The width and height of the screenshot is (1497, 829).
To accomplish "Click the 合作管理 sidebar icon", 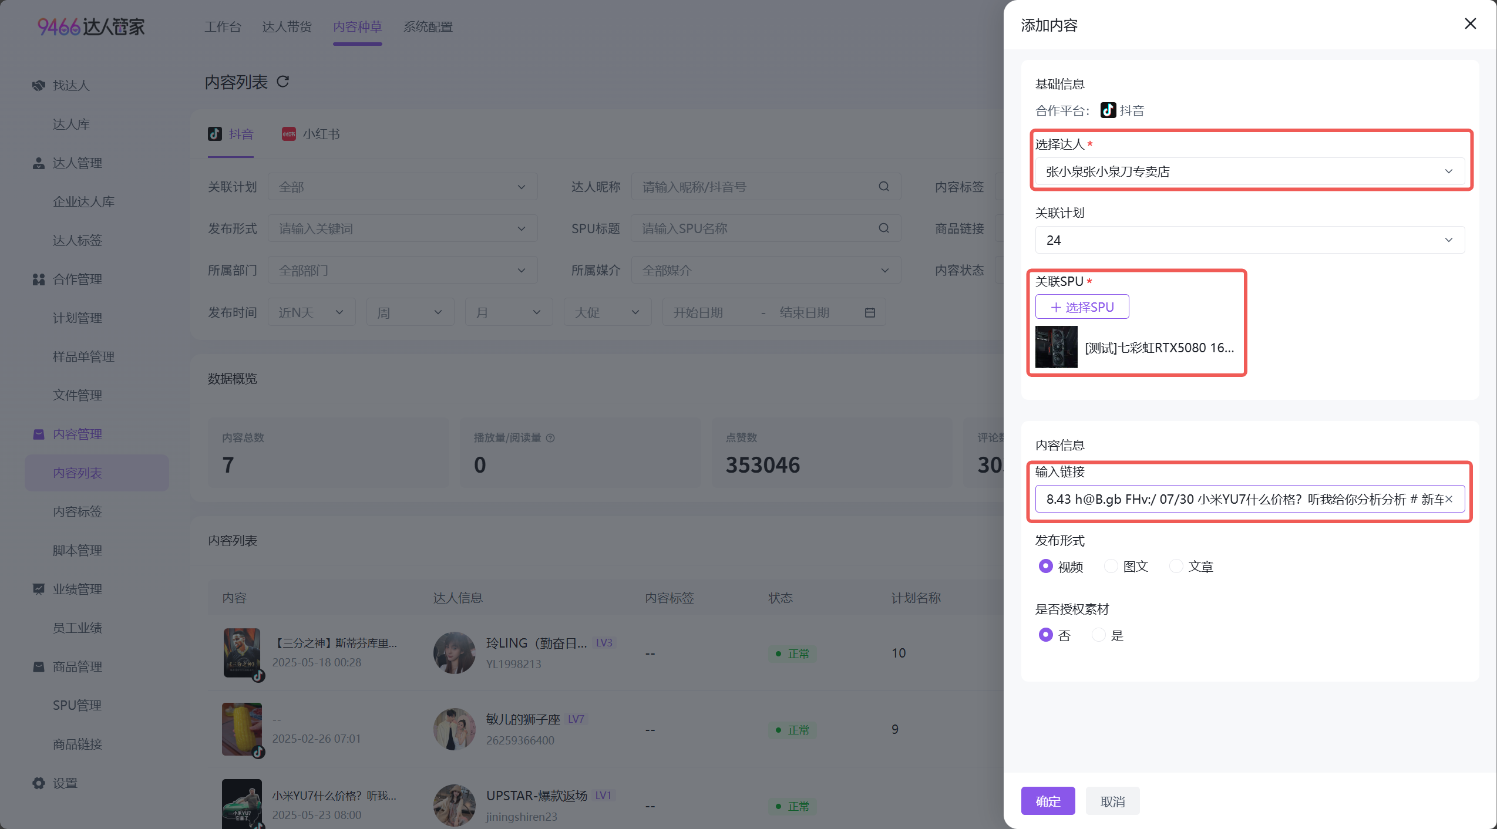I will tap(39, 279).
